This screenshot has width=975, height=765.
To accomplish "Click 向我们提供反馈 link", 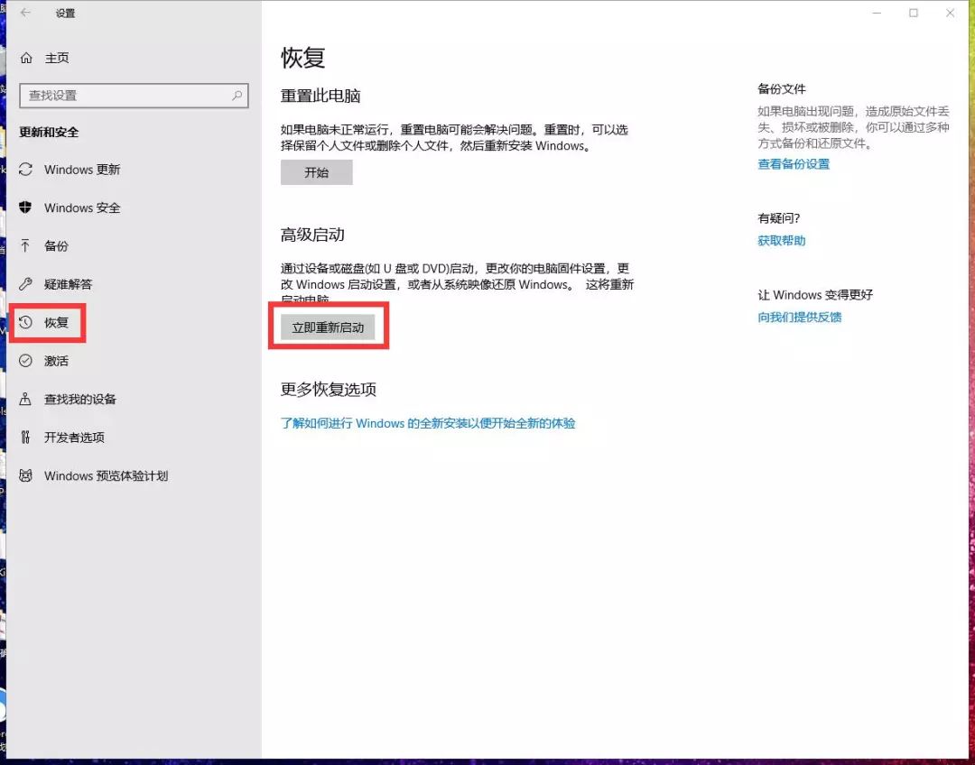I will coord(800,317).
